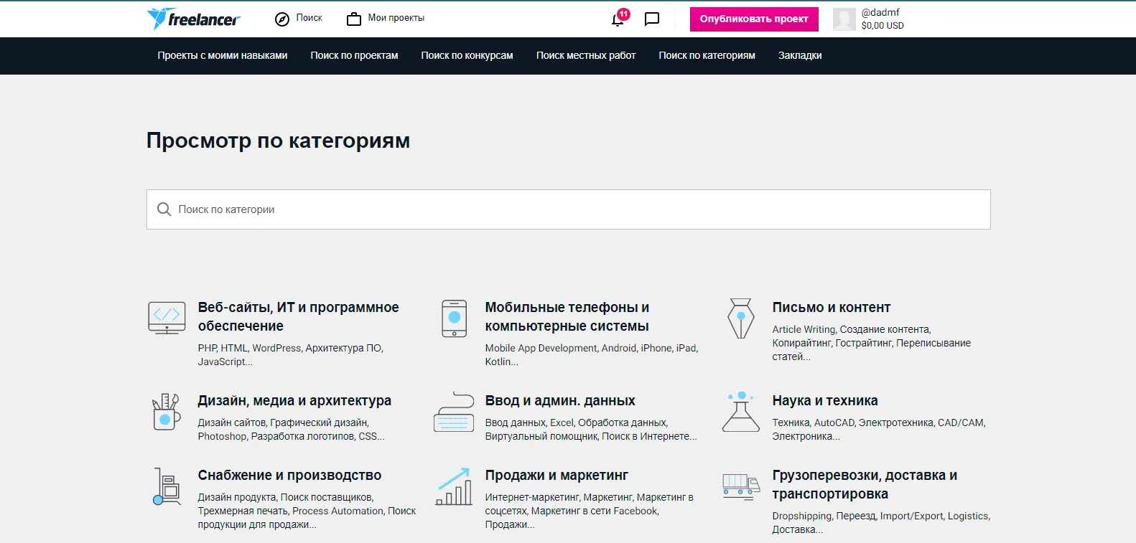
Task: Click the briefcase icon for Мои проекты
Action: pyautogui.click(x=354, y=19)
